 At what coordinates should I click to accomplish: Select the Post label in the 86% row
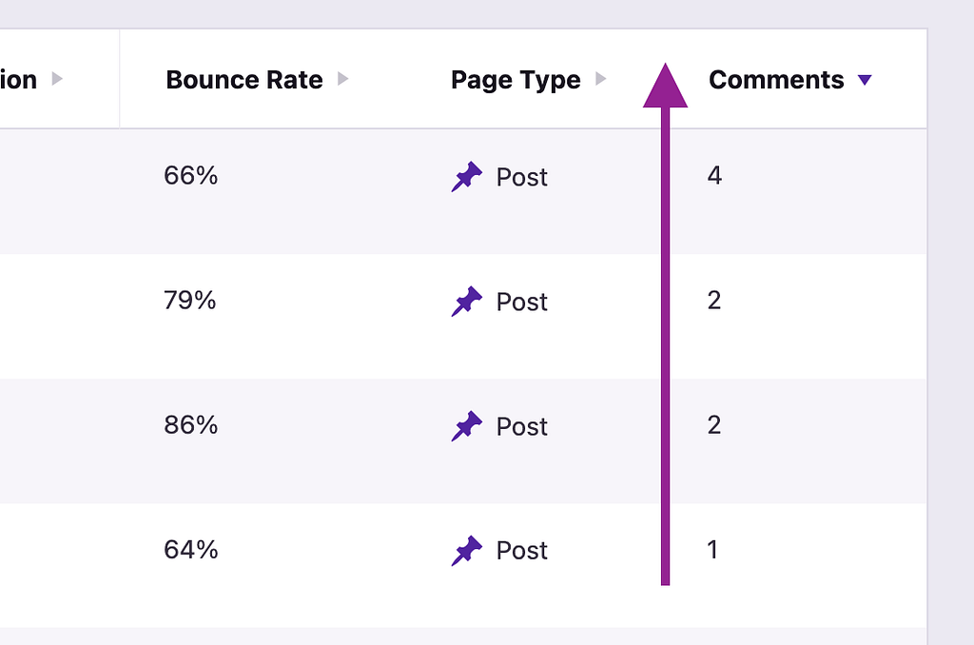click(x=522, y=427)
